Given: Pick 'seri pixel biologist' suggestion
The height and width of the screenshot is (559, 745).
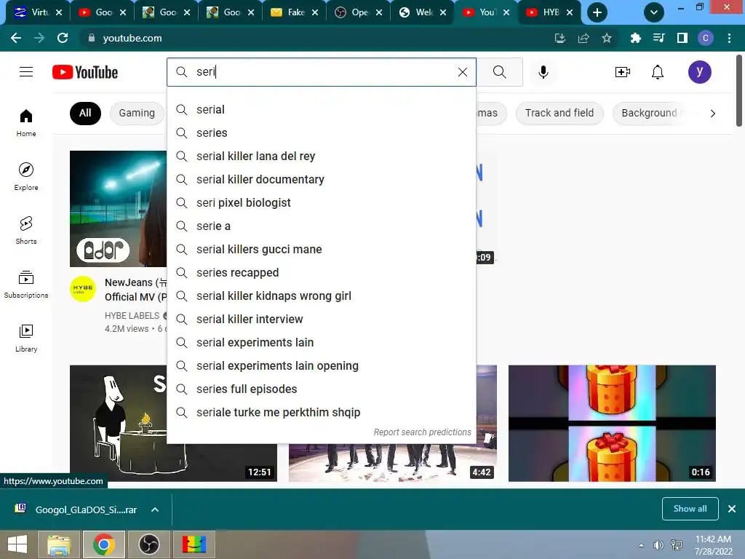Looking at the screenshot, I should click(321, 202).
